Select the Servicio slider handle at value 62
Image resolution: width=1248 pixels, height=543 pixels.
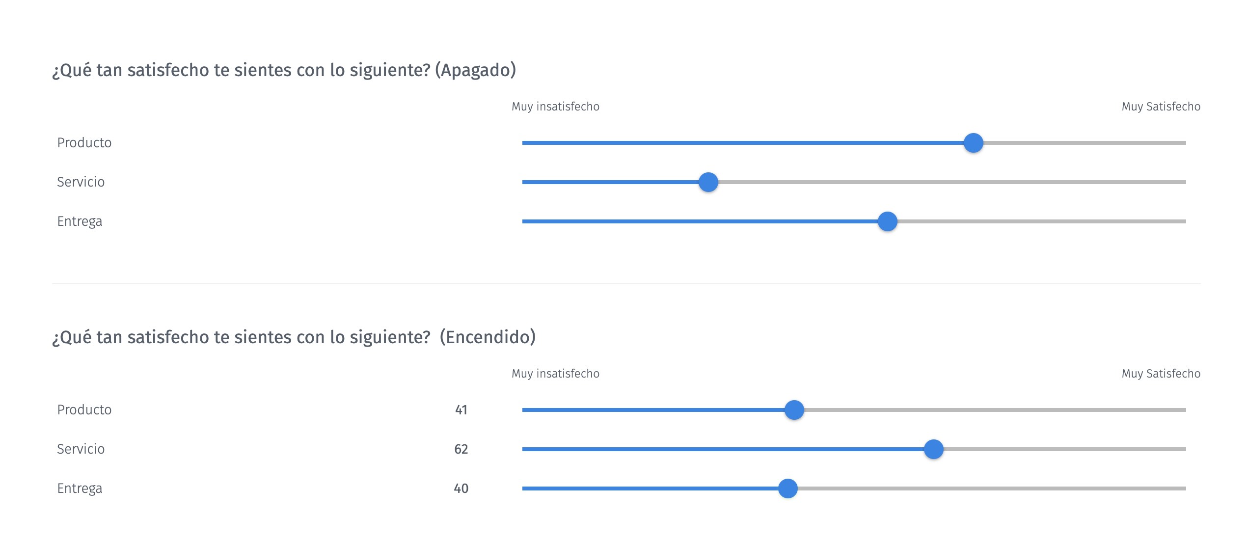[x=933, y=449]
